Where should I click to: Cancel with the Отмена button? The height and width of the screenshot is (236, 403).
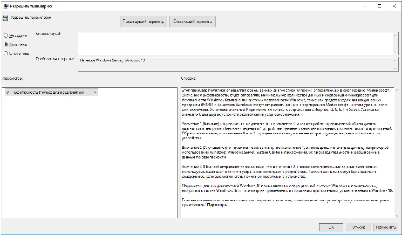[x=359, y=227]
